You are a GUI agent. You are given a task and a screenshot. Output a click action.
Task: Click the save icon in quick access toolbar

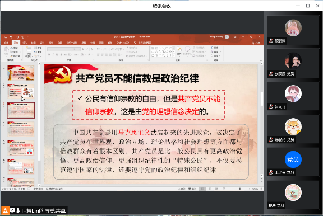tap(6, 37)
